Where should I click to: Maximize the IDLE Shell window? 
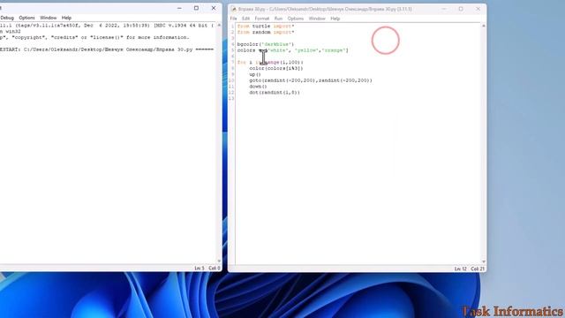[x=196, y=8]
